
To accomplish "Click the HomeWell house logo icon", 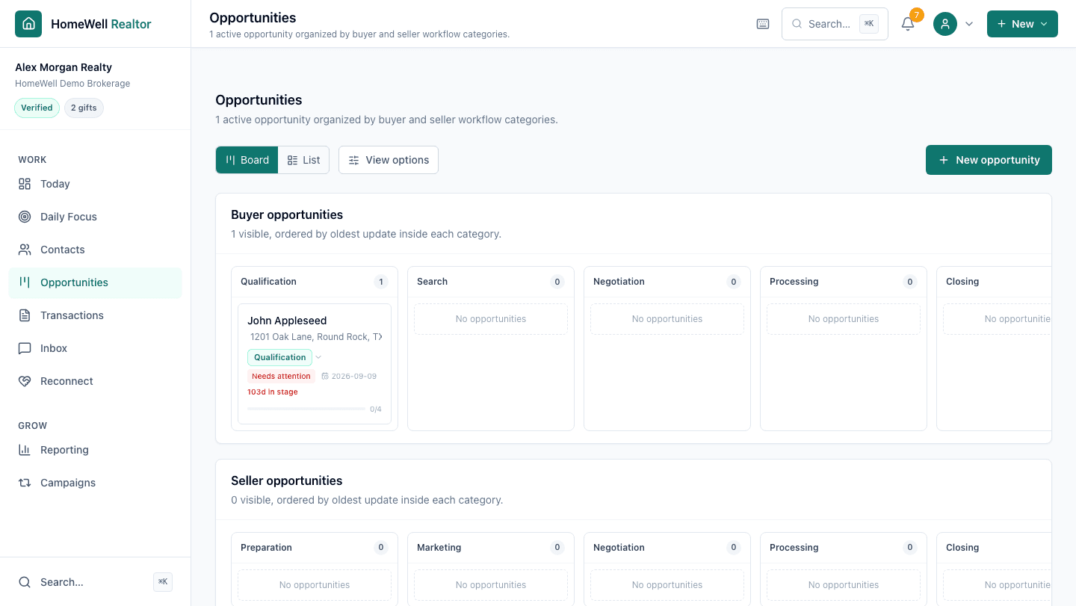I will click(x=28, y=24).
